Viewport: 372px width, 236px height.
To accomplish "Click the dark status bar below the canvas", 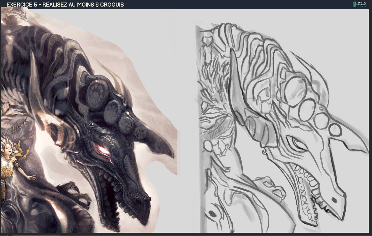I will point(186,234).
